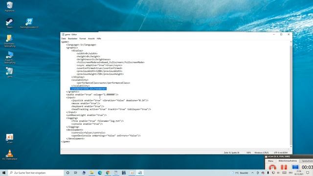Click the Editor vertical scrollbar down arrow
The width and height of the screenshot is (313, 176).
(x=291, y=147)
